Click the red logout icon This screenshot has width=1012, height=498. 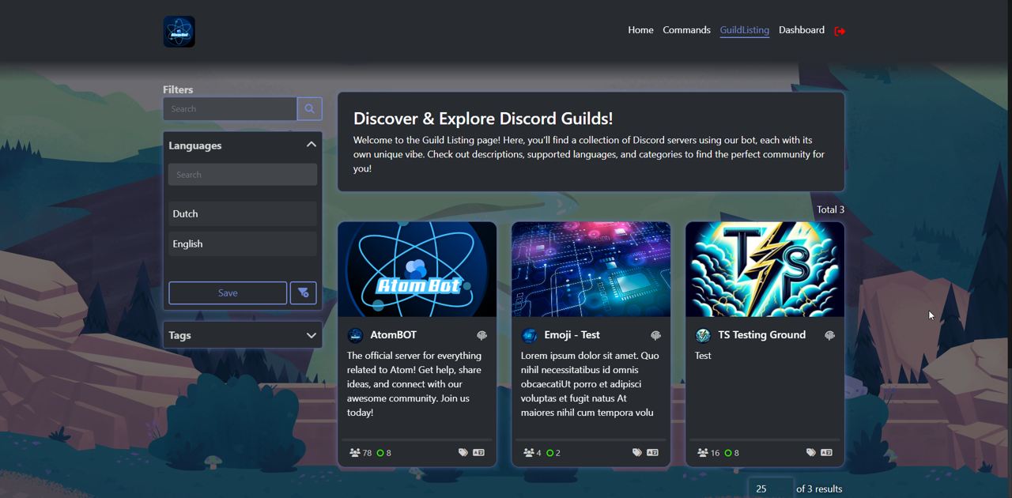click(840, 31)
